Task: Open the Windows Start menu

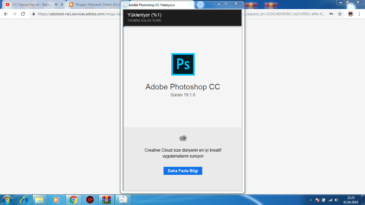Action: [7, 200]
